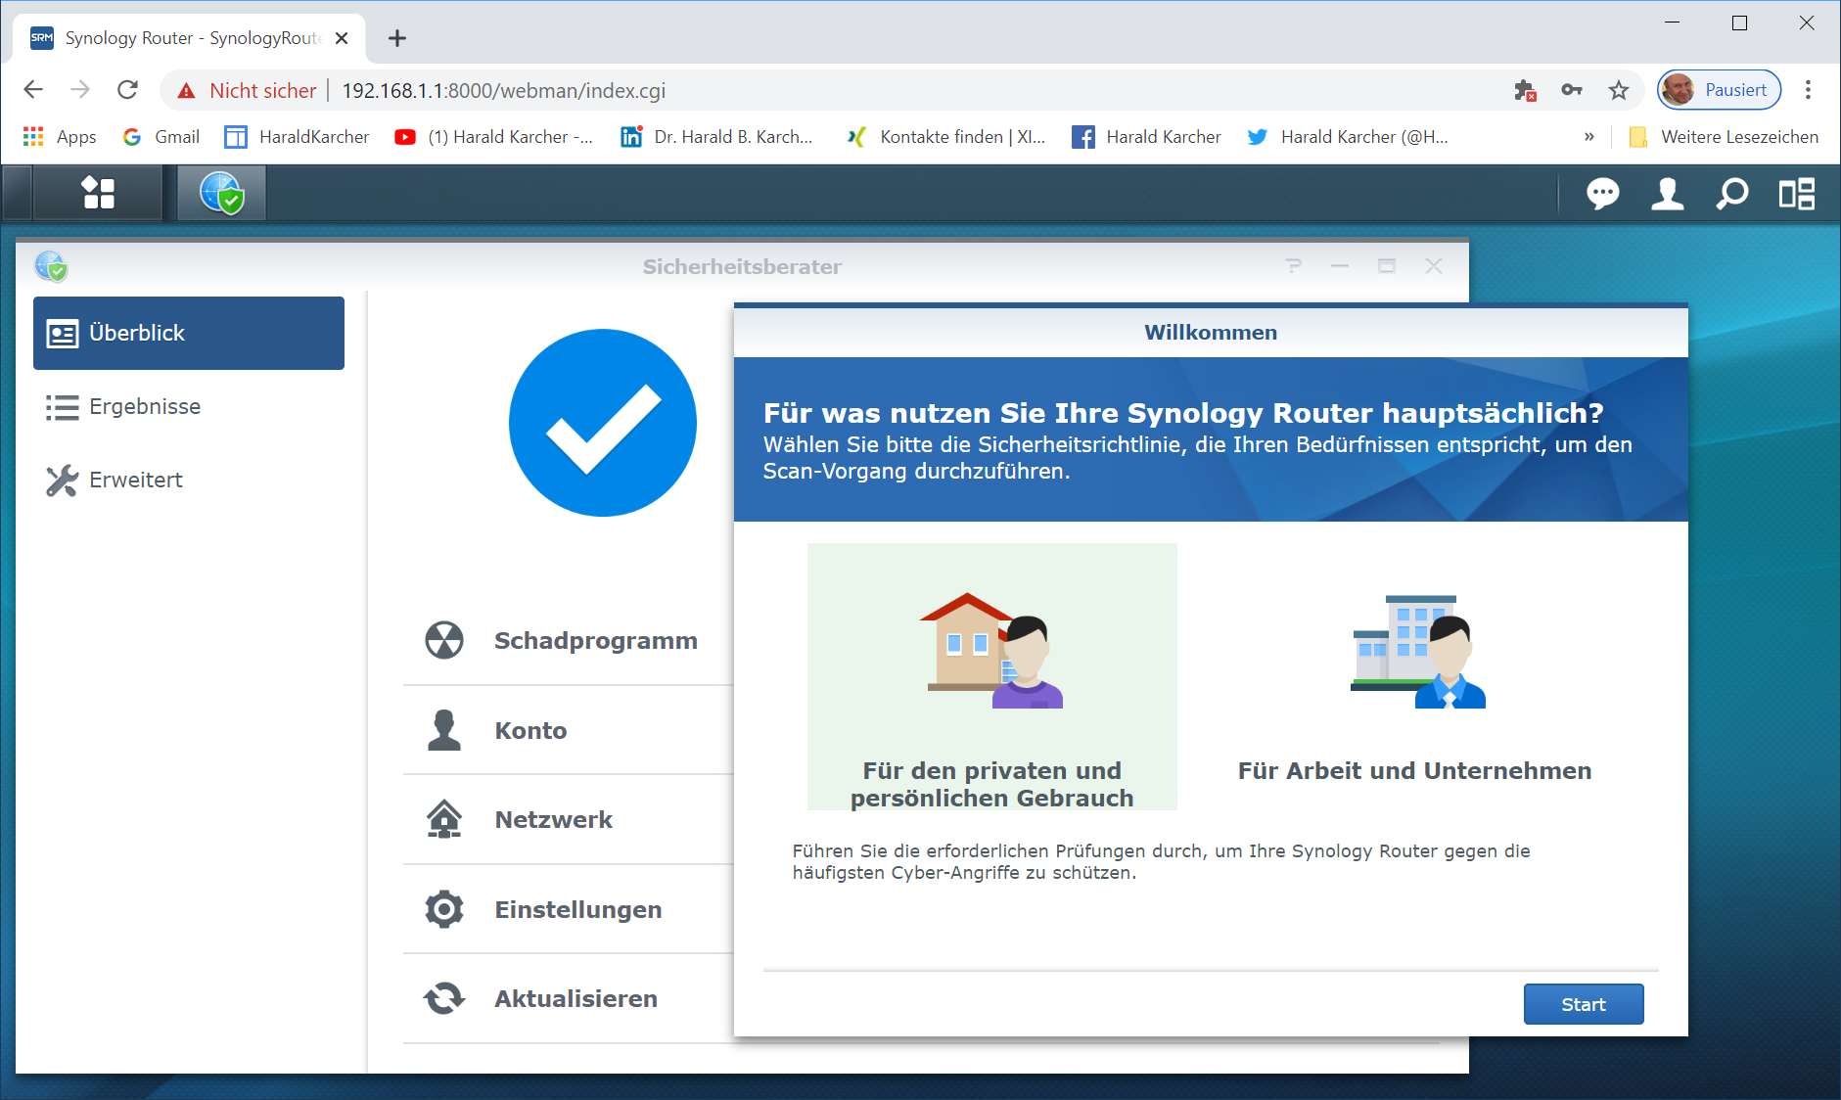Image resolution: width=1841 pixels, height=1100 pixels.
Task: Open the HaraldKarcher bookmark
Action: pyautogui.click(x=298, y=137)
